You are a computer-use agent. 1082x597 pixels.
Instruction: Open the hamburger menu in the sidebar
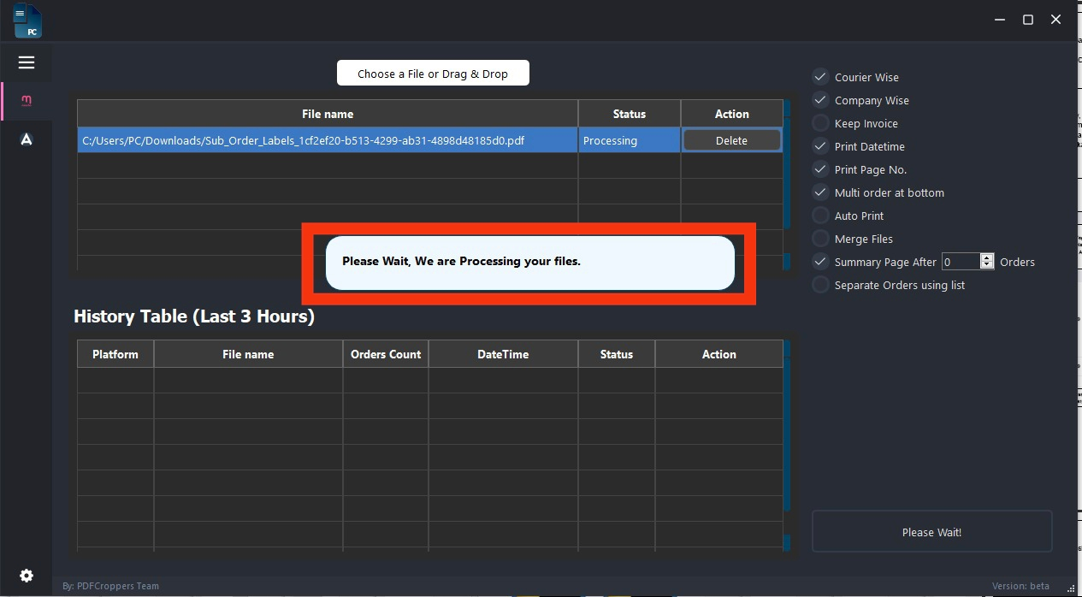point(27,62)
